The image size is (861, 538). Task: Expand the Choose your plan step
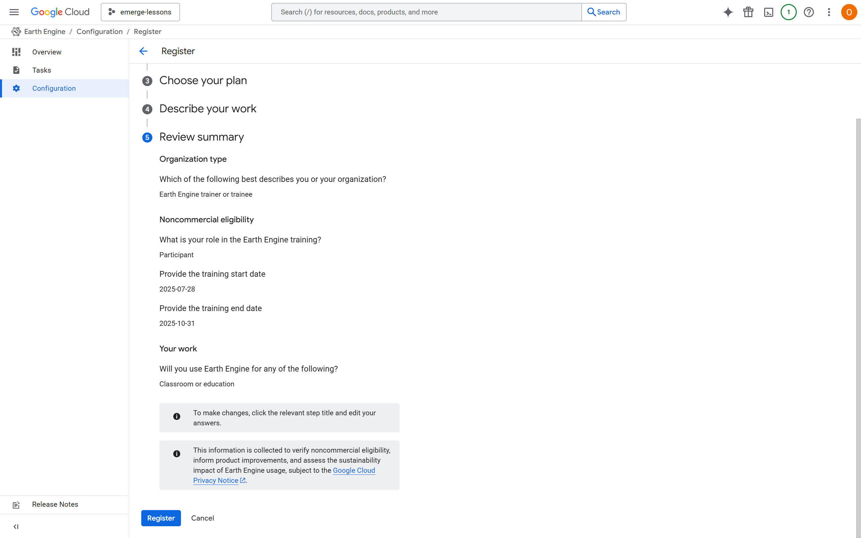pos(203,80)
